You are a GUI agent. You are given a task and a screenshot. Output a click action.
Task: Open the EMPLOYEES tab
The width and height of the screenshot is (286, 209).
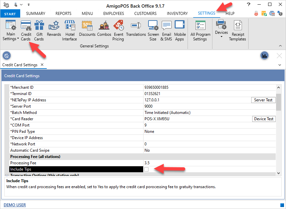pos(113,14)
